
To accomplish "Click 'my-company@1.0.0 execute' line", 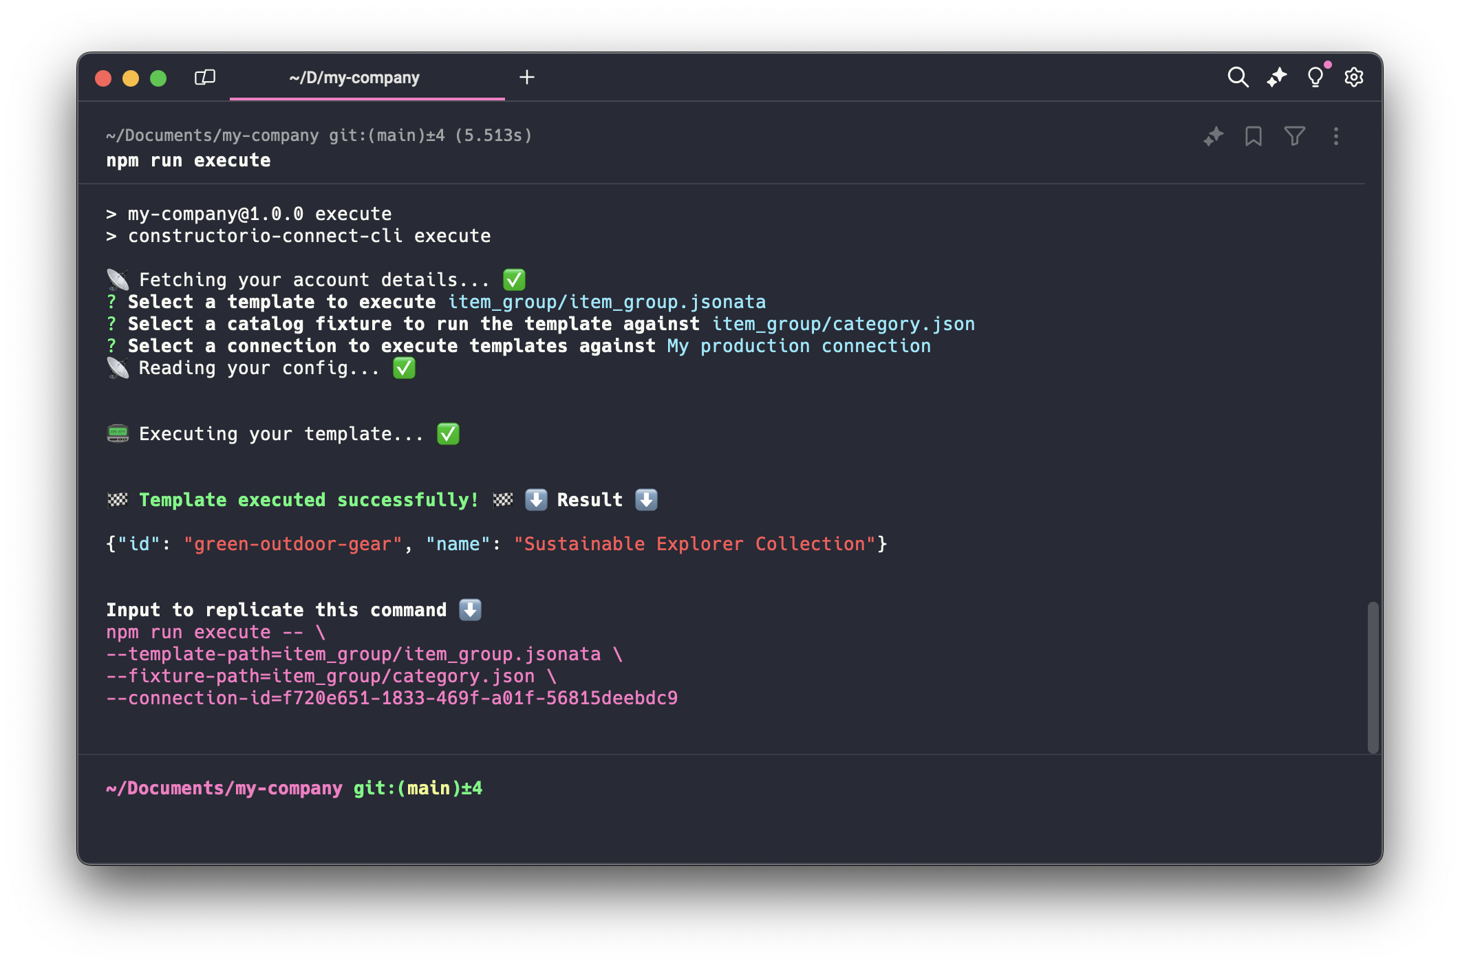I will click(x=249, y=214).
